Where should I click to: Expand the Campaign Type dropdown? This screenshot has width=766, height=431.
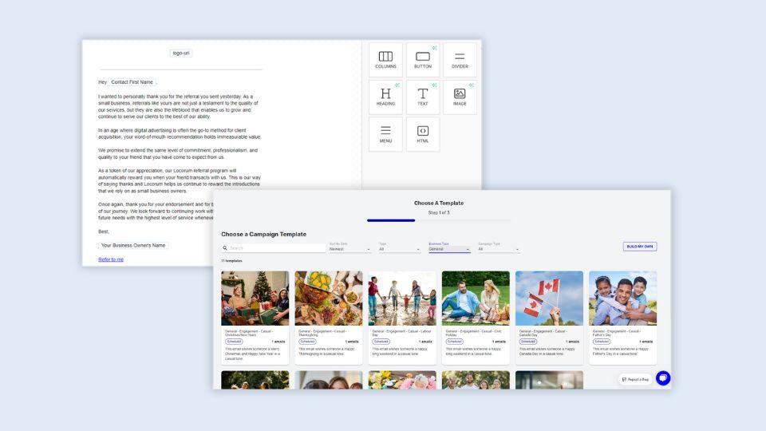point(499,249)
